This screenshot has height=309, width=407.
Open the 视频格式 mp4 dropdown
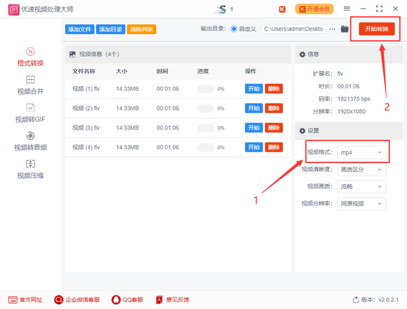tap(362, 152)
